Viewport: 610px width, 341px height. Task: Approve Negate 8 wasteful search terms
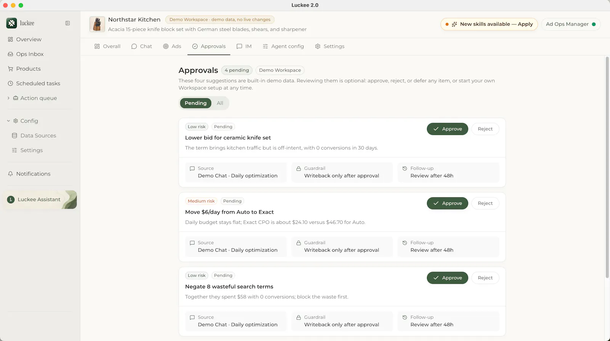point(448,278)
